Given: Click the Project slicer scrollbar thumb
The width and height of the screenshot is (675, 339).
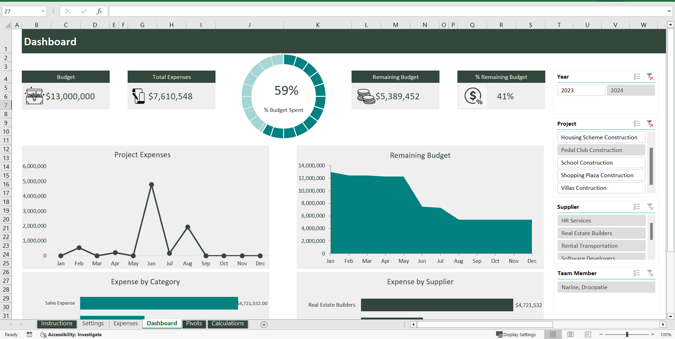Looking at the screenshot, I should (651, 166).
